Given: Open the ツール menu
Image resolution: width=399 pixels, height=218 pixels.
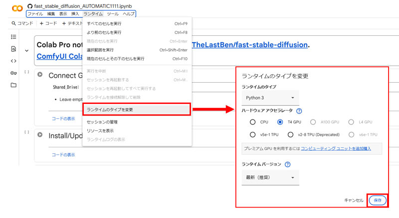Looking at the screenshot, I should (x=113, y=14).
